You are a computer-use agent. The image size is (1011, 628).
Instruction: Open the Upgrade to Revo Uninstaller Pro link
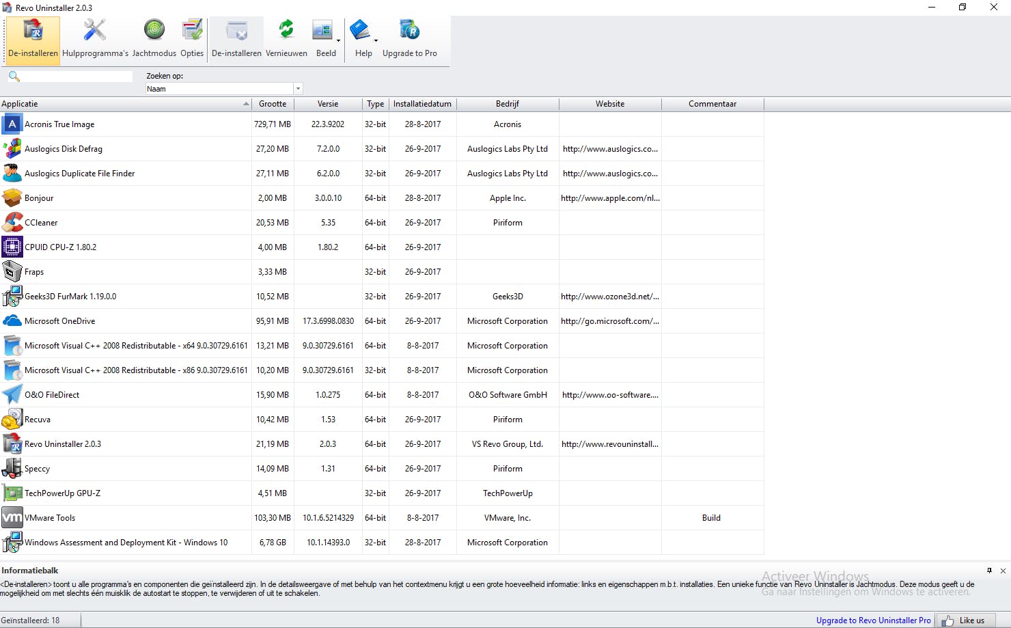pos(873,620)
